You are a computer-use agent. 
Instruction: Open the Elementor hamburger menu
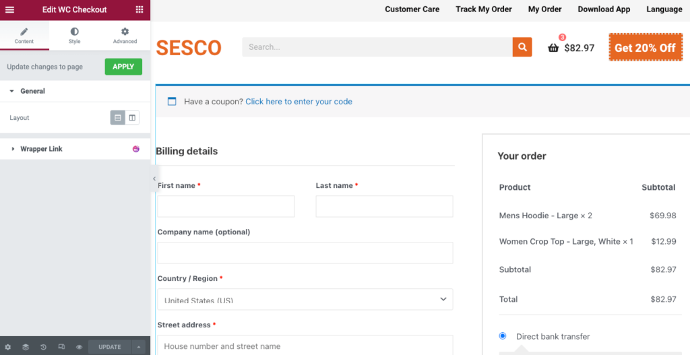pyautogui.click(x=9, y=9)
